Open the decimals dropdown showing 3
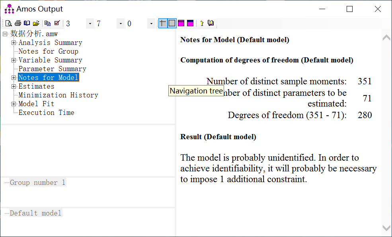392x237 pixels. click(x=90, y=24)
